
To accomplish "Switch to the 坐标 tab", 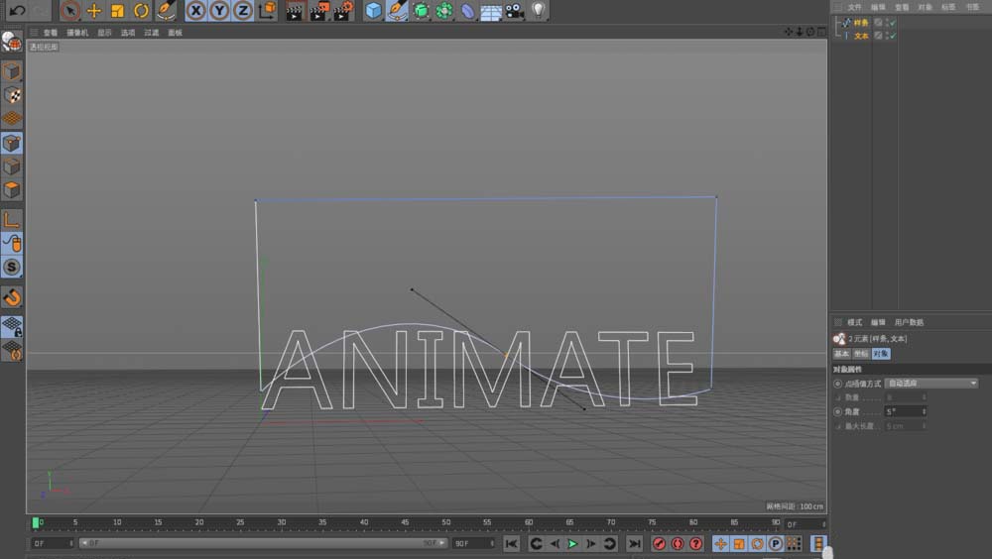I will click(x=860, y=354).
